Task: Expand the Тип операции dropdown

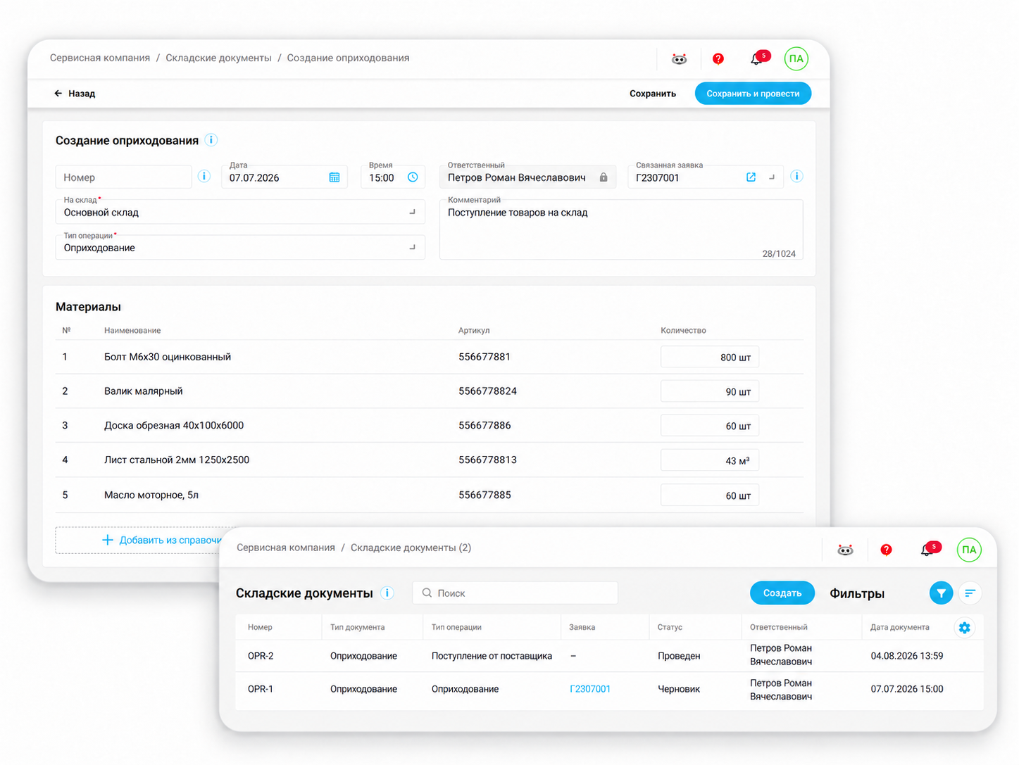Action: 413,247
